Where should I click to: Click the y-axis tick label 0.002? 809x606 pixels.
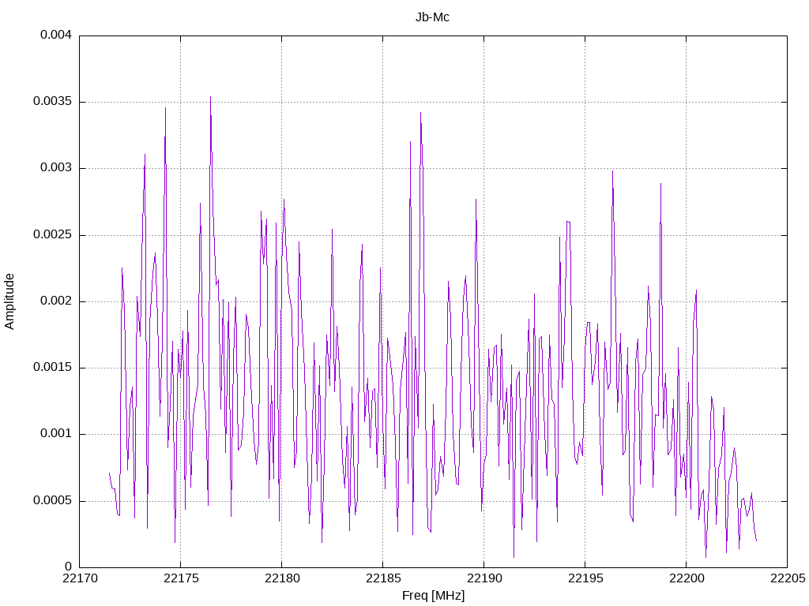[x=56, y=301]
